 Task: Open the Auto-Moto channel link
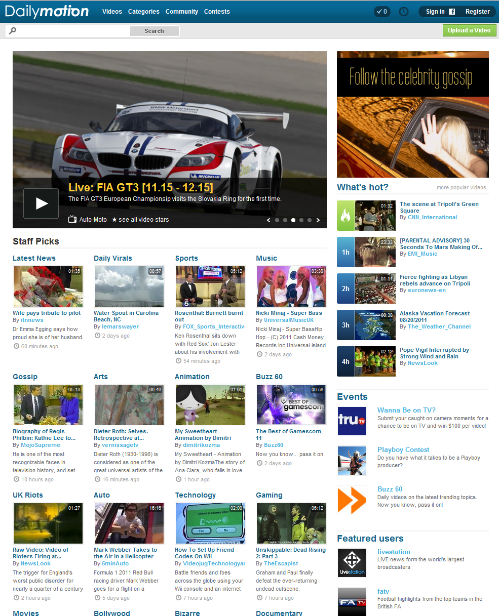pyautogui.click(x=93, y=220)
